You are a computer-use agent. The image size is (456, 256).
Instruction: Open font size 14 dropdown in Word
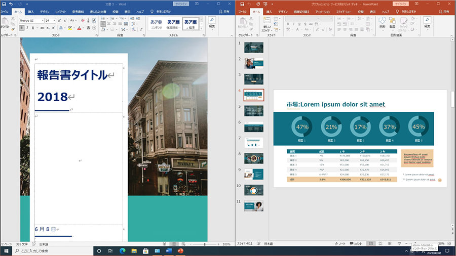pos(54,21)
